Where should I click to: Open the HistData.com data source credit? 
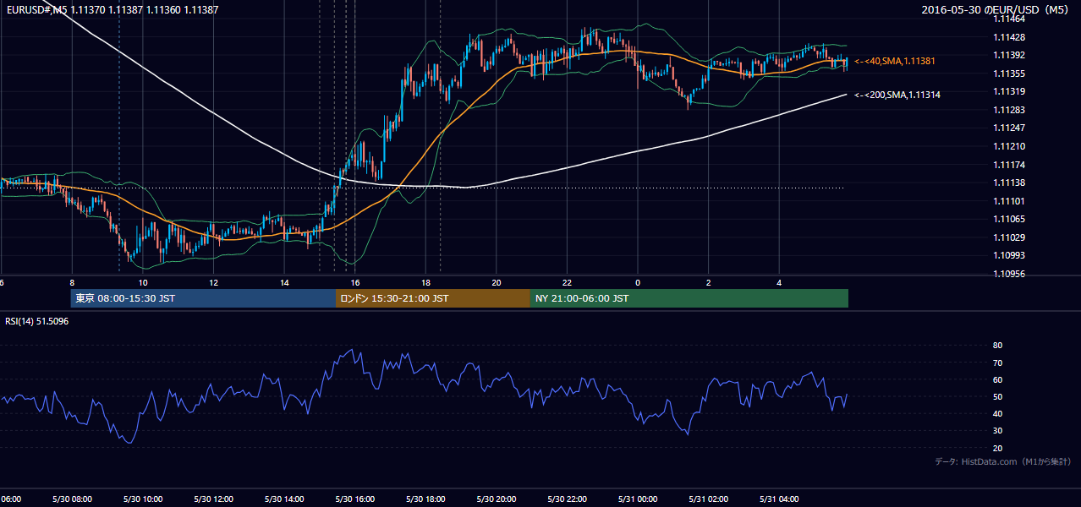[x=1002, y=461]
